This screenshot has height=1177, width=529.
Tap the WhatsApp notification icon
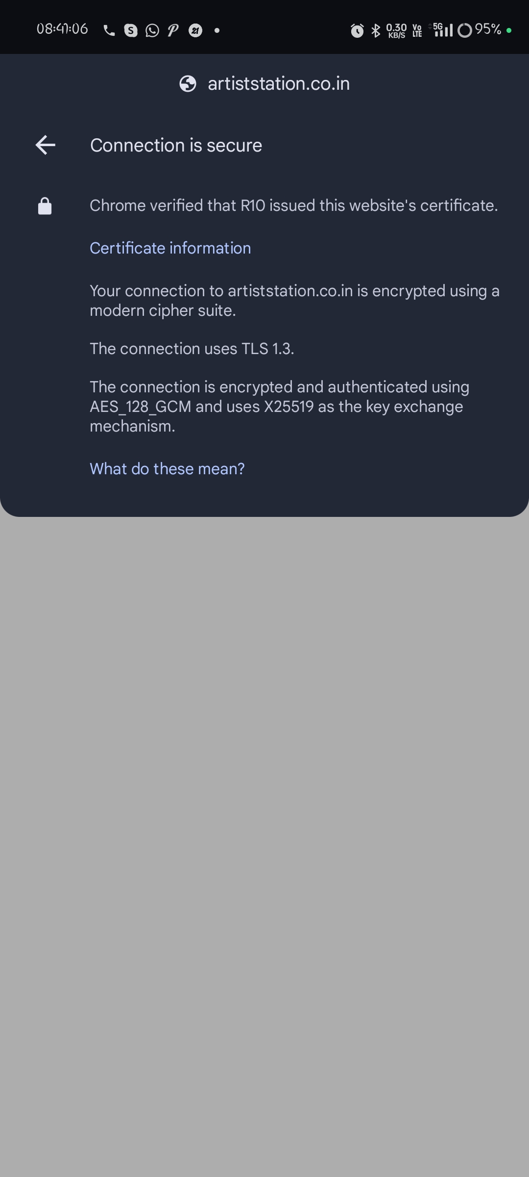pos(152,30)
